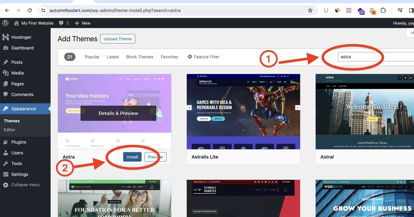Reload the page with the refresh icon
This screenshot has width=414, height=217.
click(x=30, y=10)
